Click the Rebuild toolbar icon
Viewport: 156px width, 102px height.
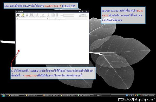(x=31, y=16)
